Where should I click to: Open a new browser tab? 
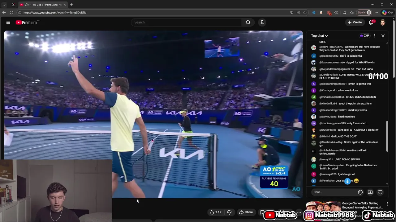[71, 5]
